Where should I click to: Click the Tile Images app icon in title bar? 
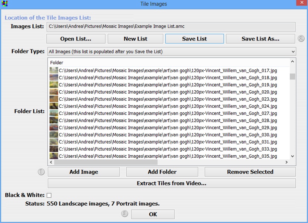4,4
